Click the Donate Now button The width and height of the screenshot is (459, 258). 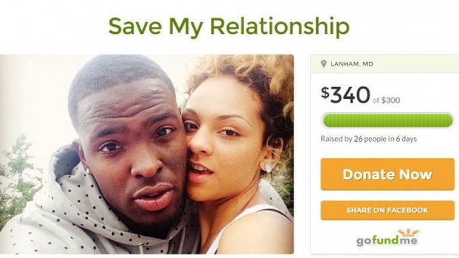coord(387,174)
